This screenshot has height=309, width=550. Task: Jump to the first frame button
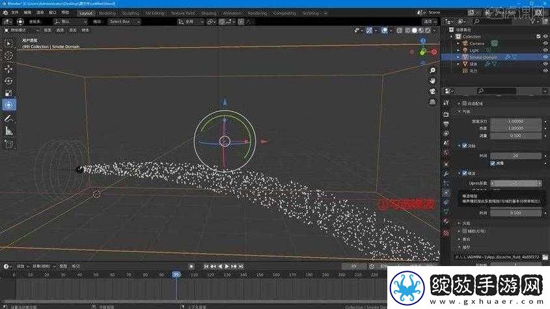click(206, 267)
